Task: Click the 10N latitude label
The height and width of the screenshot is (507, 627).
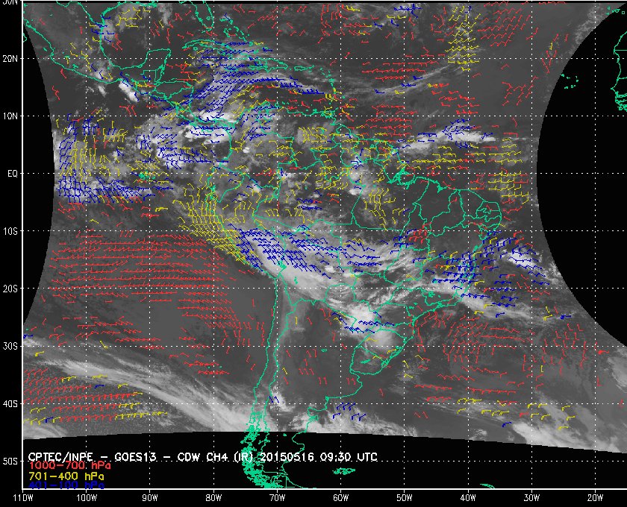Action: pos(10,116)
